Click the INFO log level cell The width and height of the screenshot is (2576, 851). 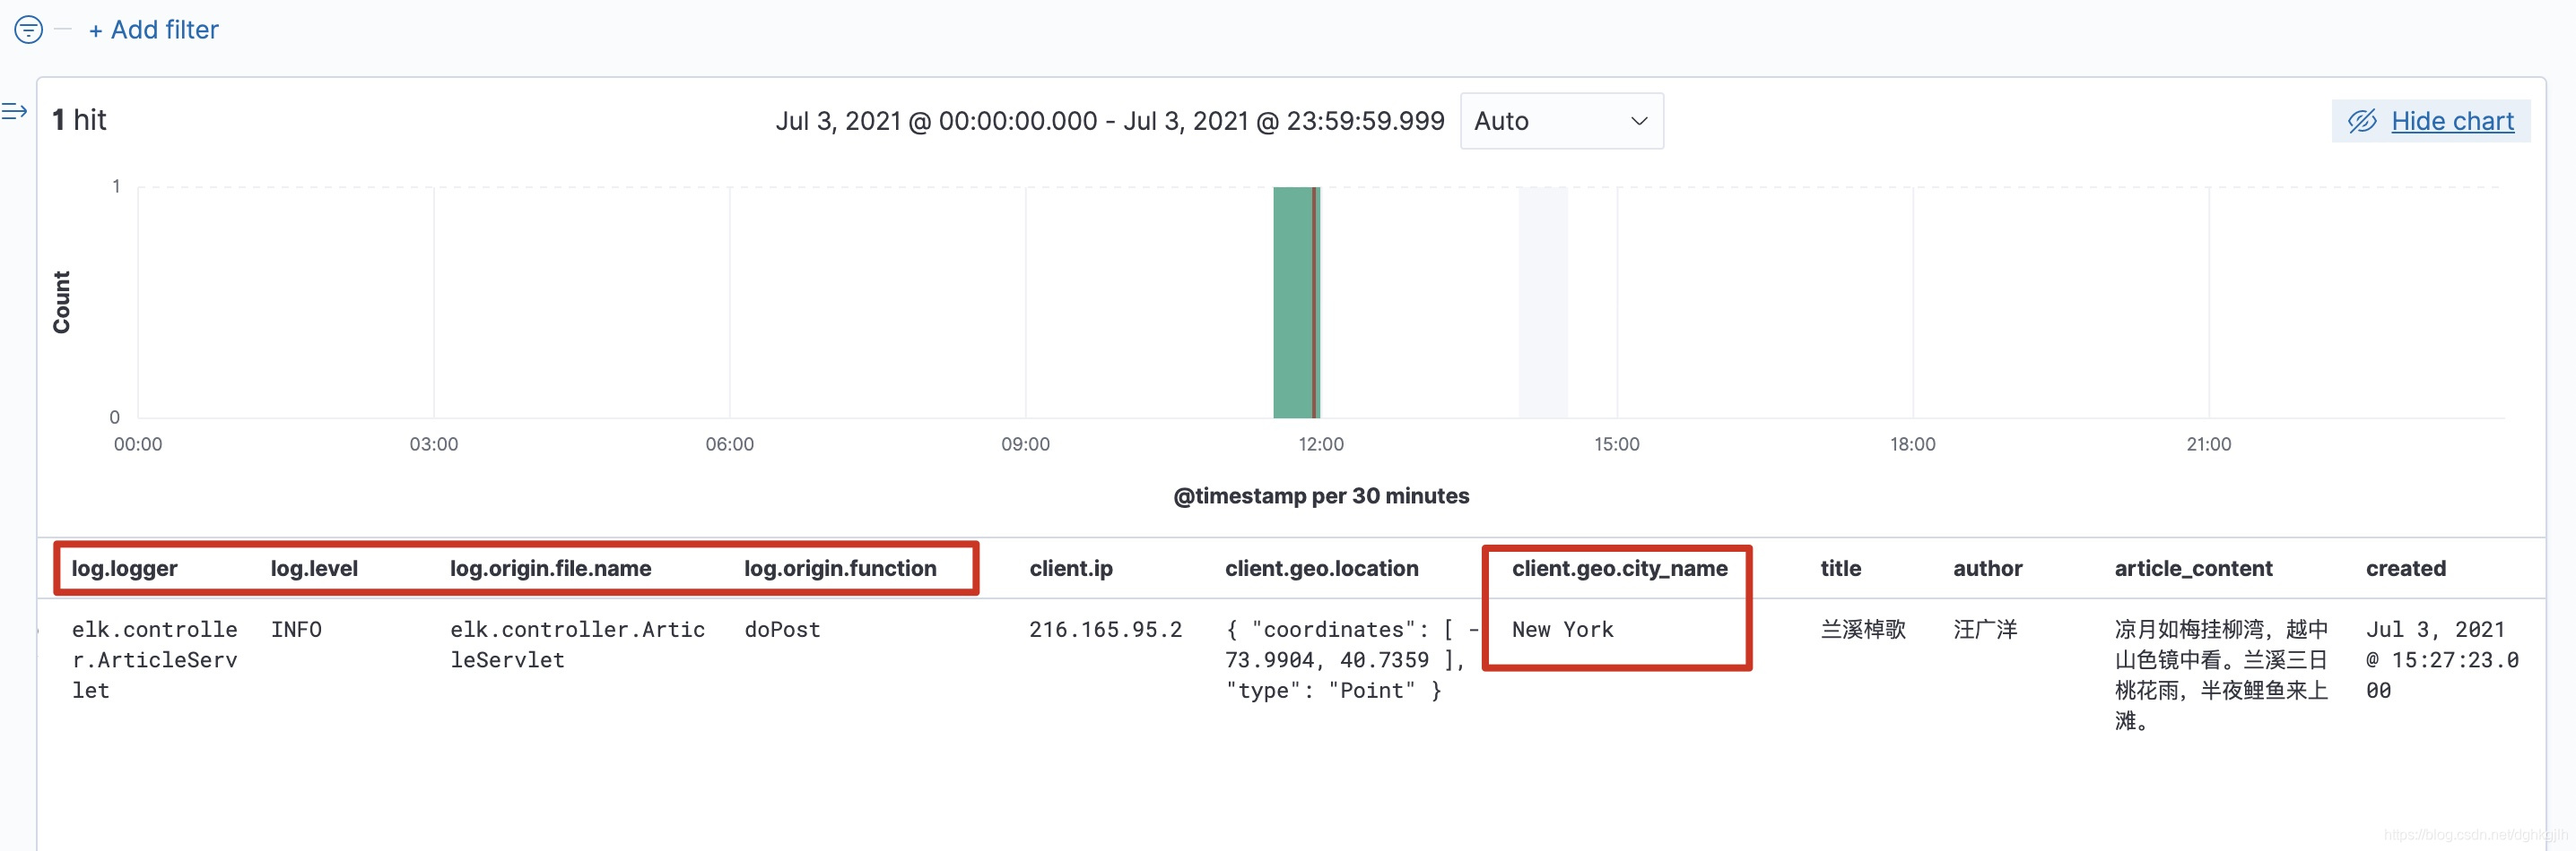point(296,629)
